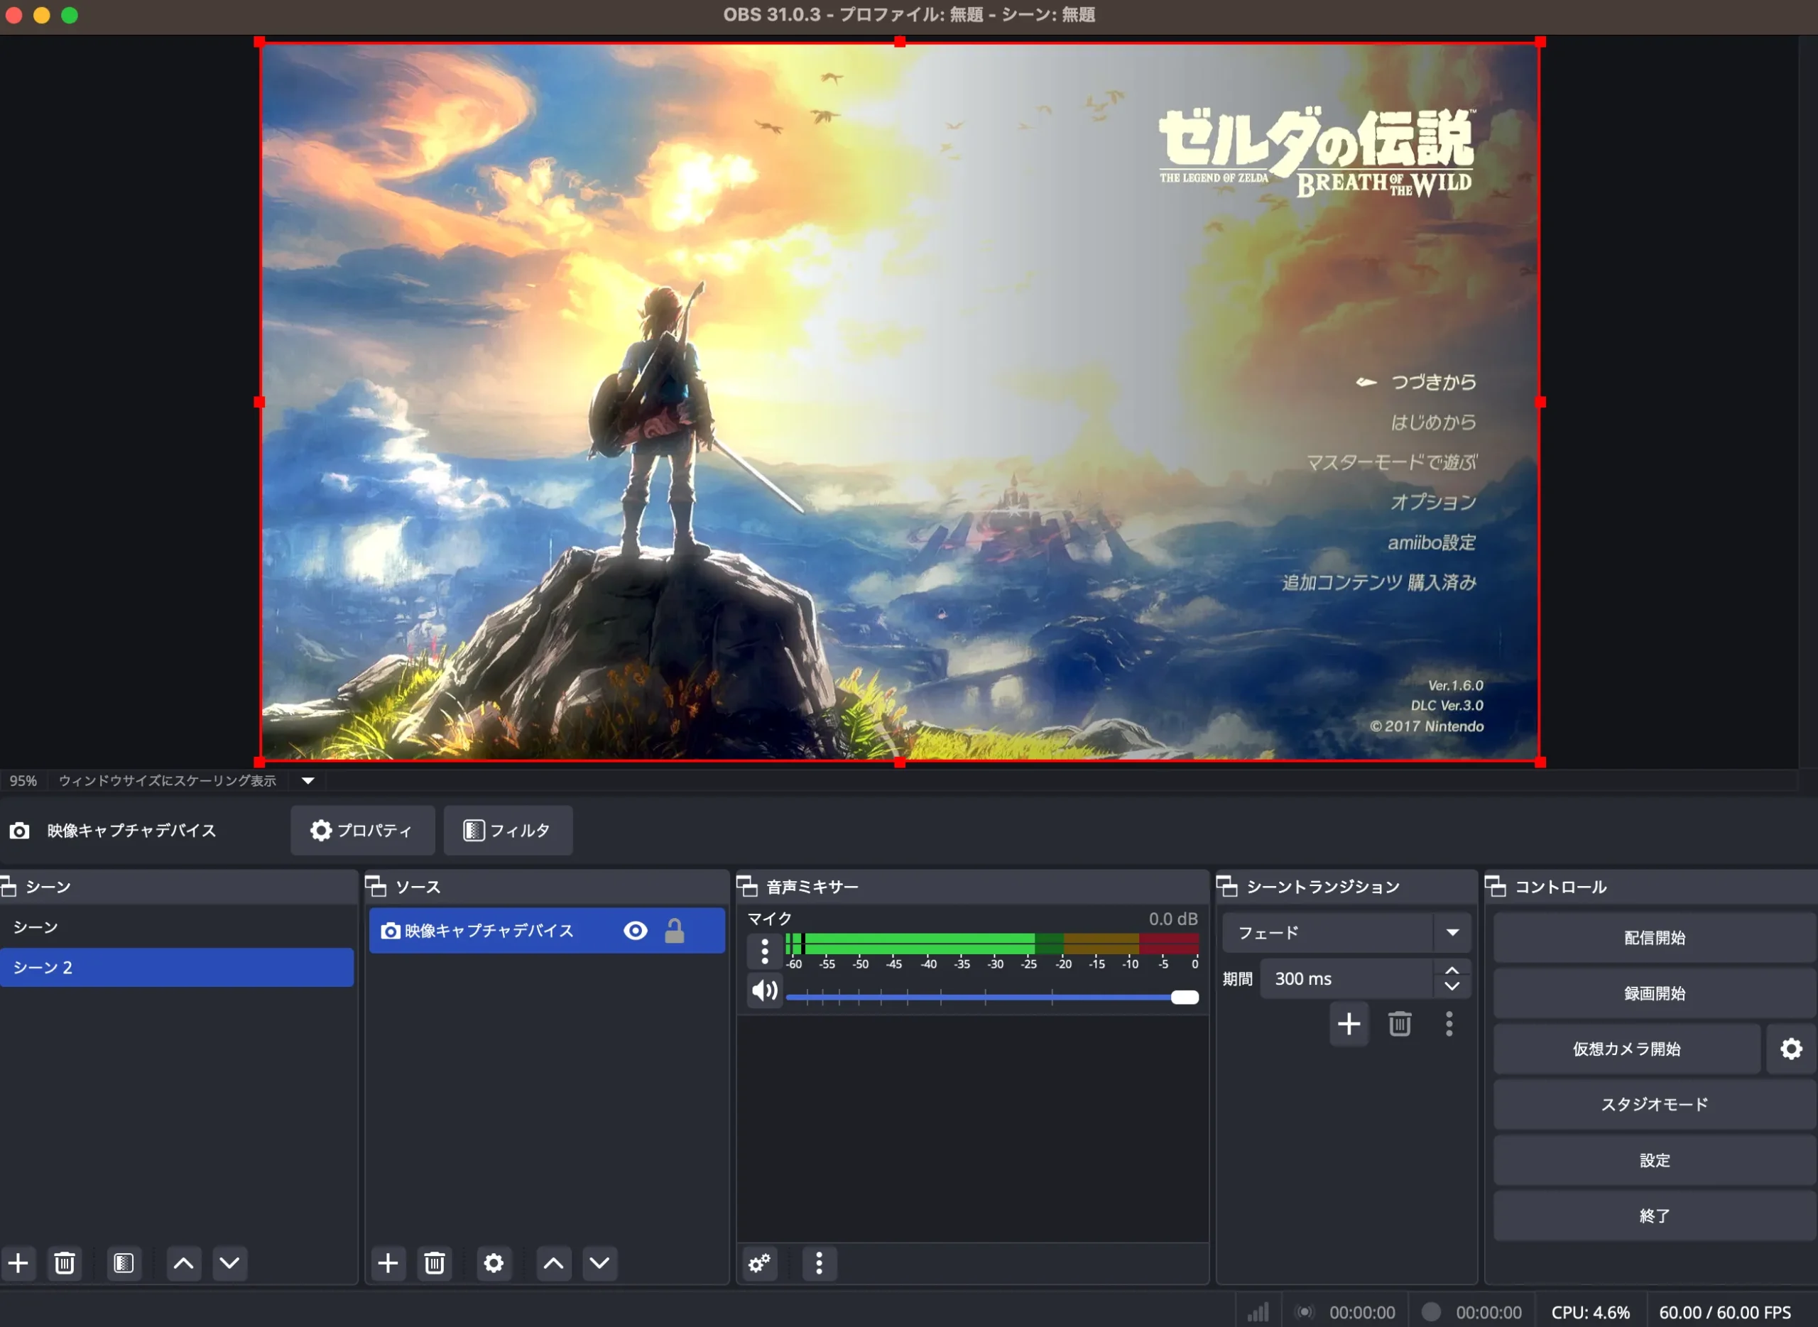Click the マイク audio level meter
The image size is (1818, 1327).
pos(992,943)
